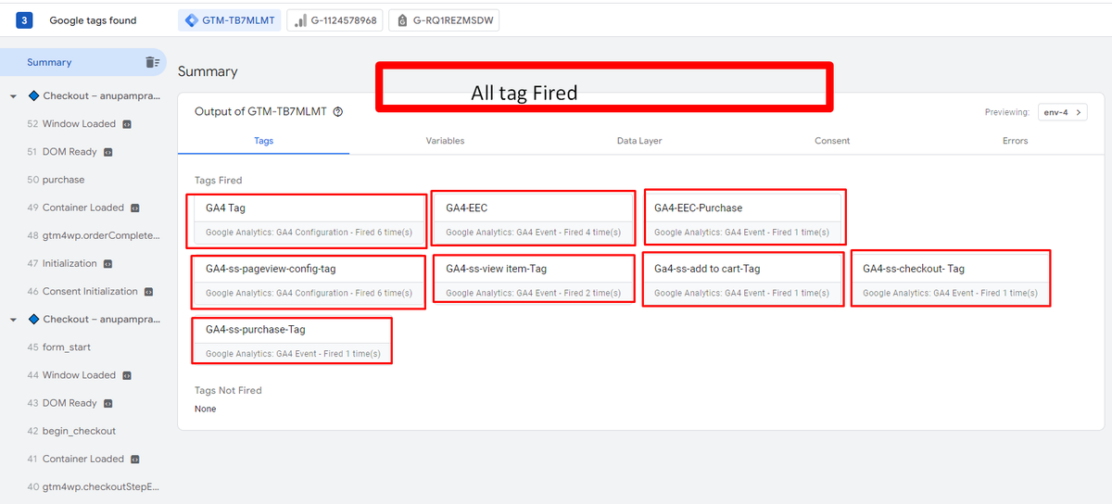Switch to the Errors tab
The image size is (1112, 504).
tap(1016, 141)
